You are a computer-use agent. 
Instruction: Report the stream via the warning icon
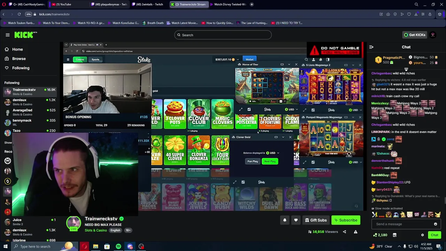tap(355, 232)
